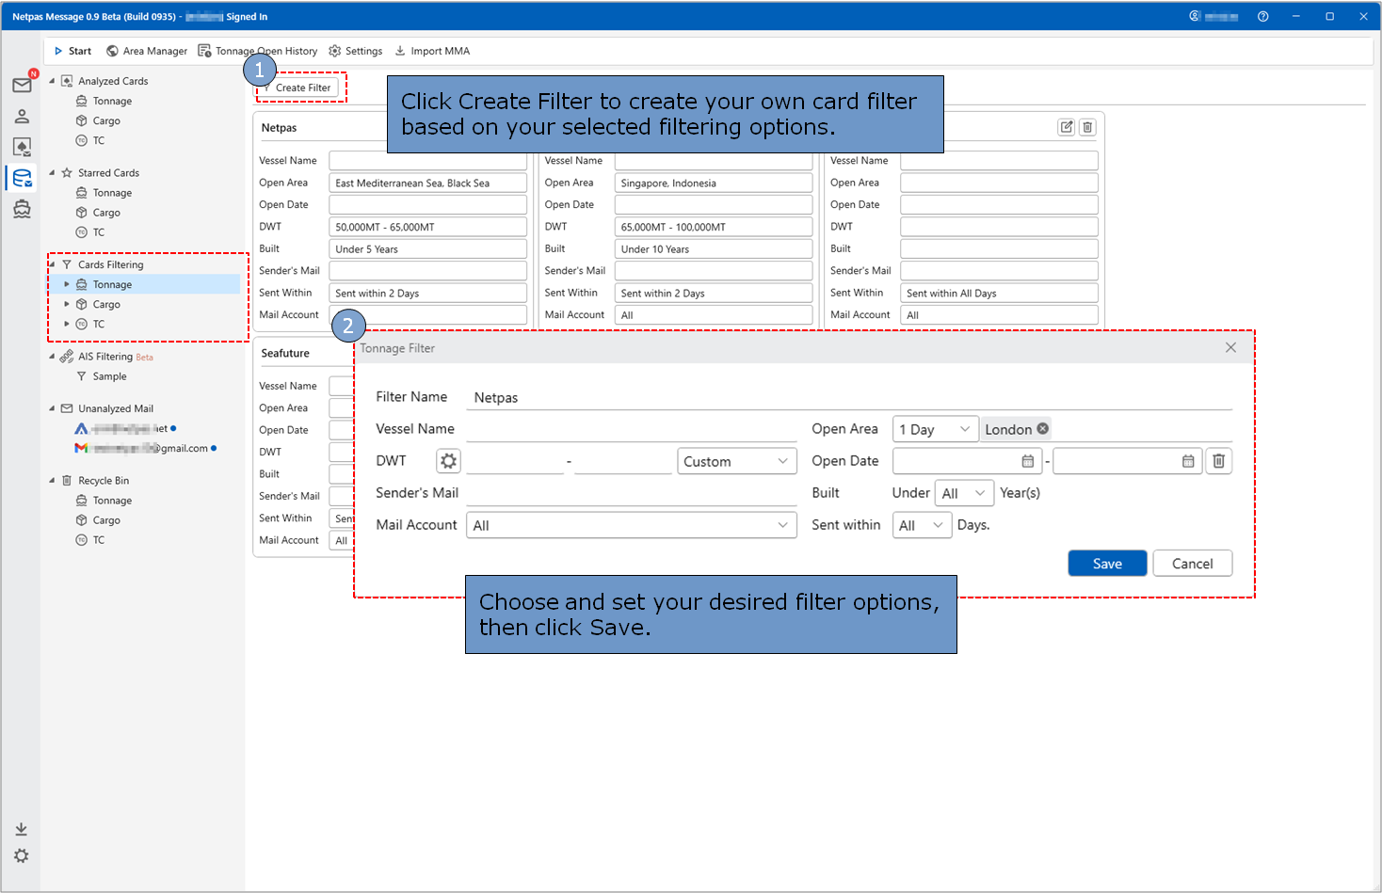This screenshot has width=1382, height=893.
Task: Open the DWT Custom dropdown
Action: [x=736, y=461]
